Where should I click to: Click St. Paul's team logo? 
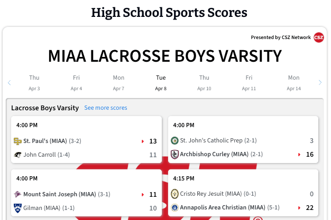tap(17, 141)
